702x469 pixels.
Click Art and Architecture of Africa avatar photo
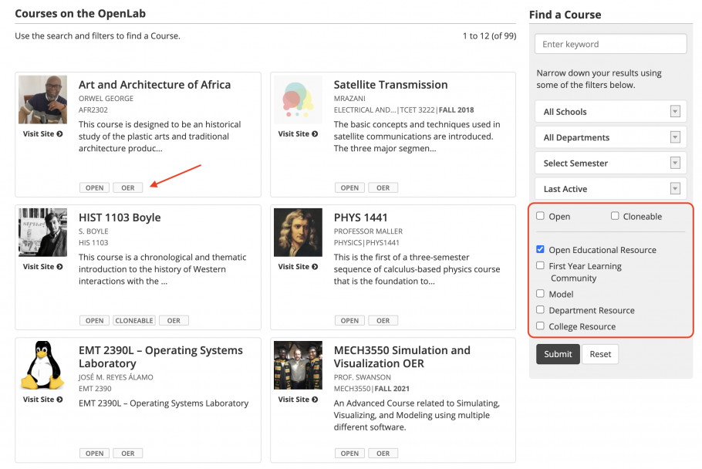point(43,100)
